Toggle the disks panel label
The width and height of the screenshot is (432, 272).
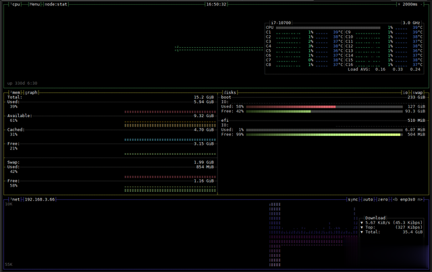(x=230, y=93)
